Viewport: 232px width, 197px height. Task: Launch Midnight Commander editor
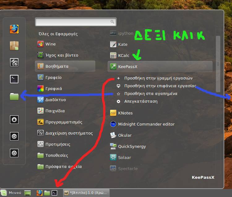(x=146, y=124)
